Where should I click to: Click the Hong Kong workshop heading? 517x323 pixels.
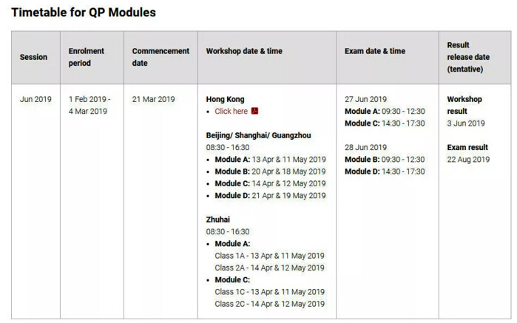pyautogui.click(x=225, y=99)
